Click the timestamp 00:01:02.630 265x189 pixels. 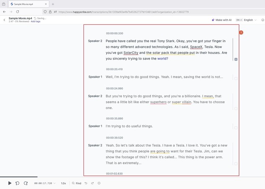coord(114,173)
